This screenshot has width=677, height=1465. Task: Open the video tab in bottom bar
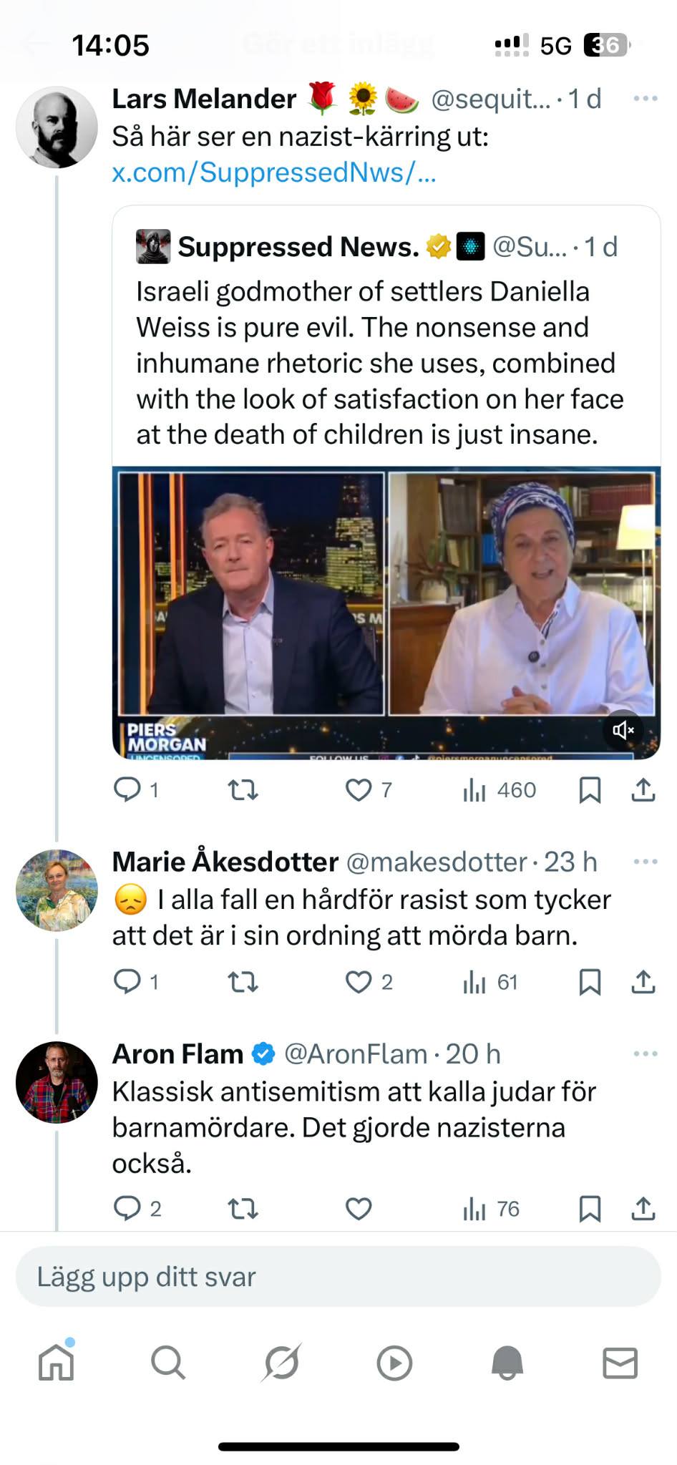[394, 1363]
